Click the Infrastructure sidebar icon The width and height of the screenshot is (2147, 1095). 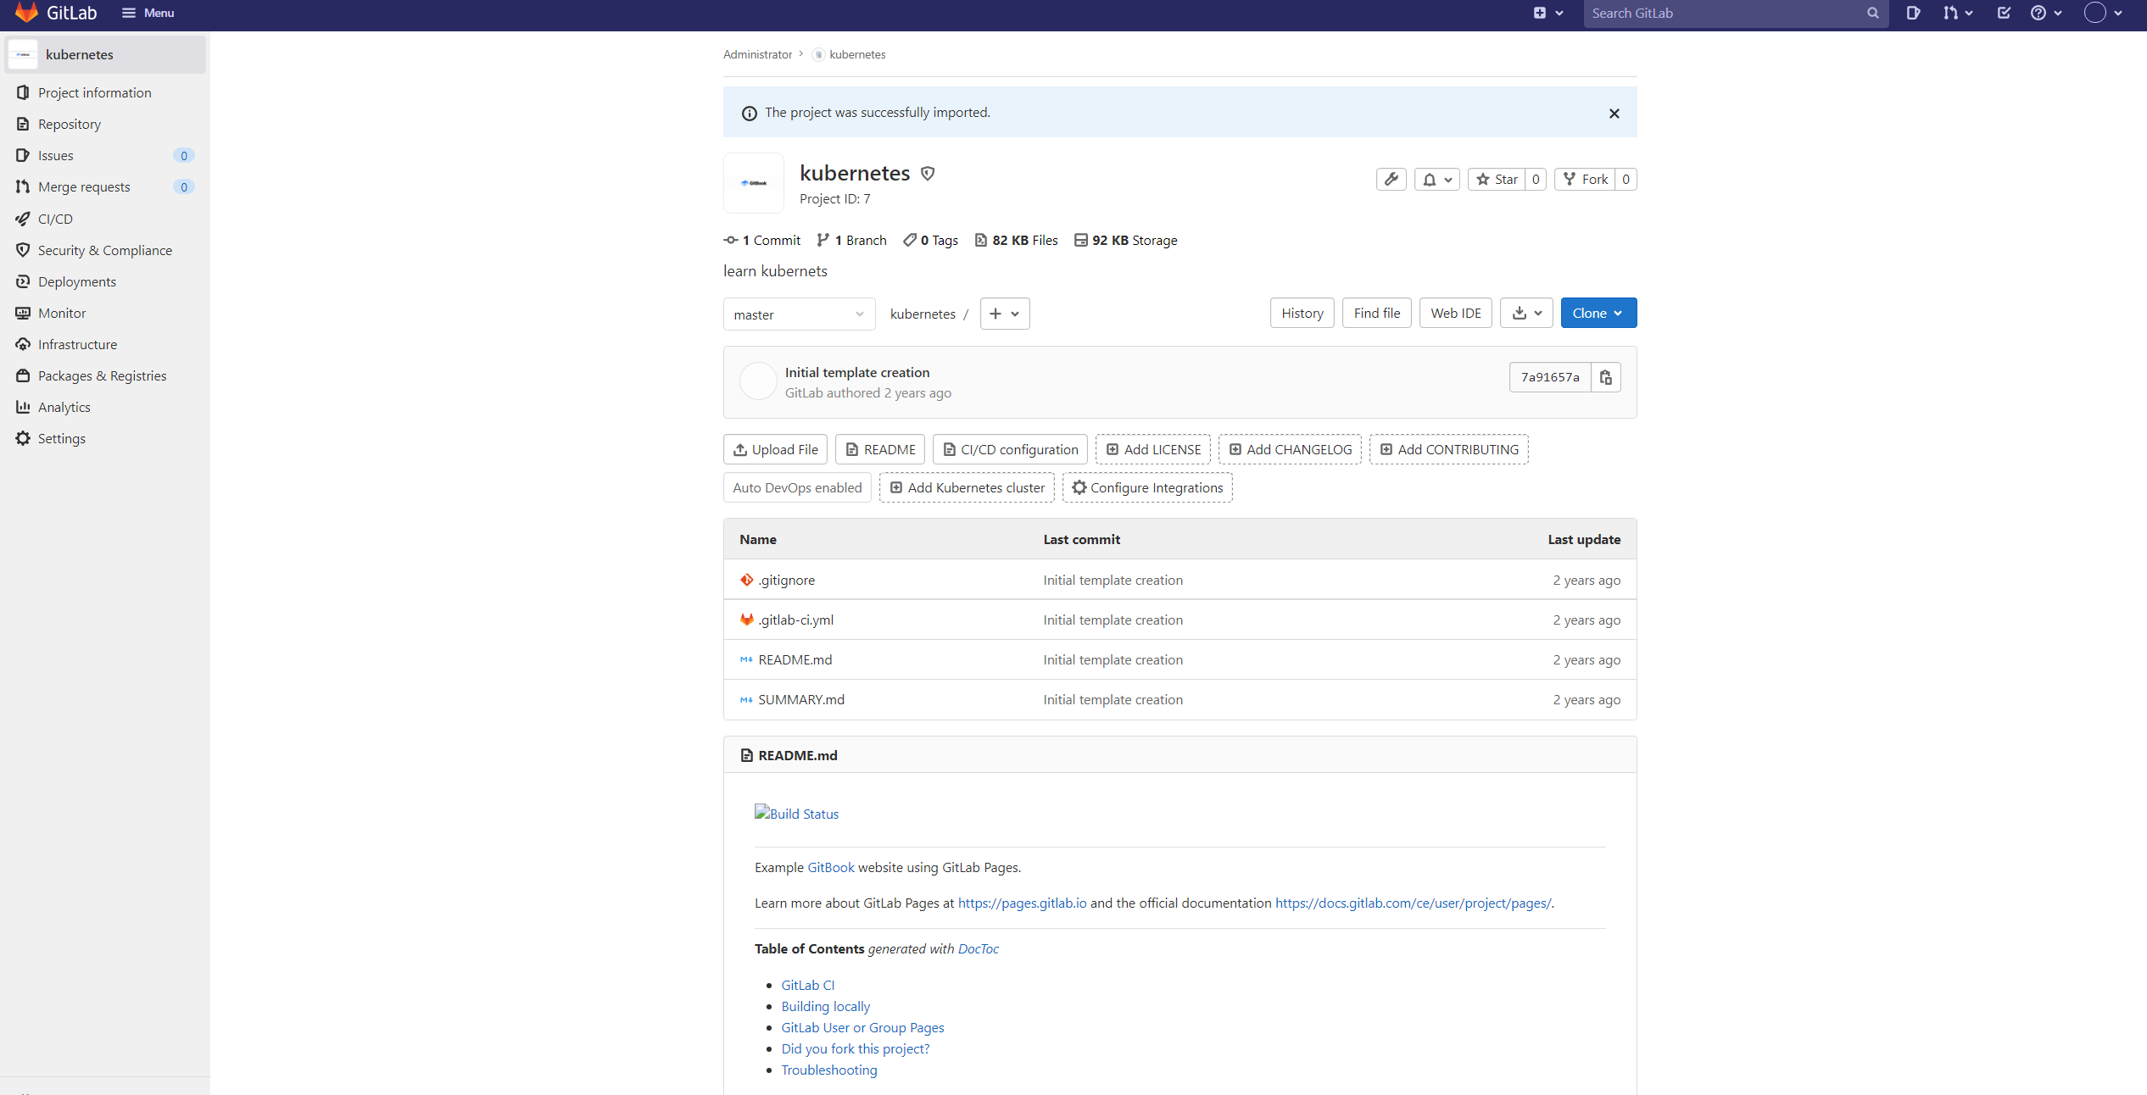coord(23,344)
